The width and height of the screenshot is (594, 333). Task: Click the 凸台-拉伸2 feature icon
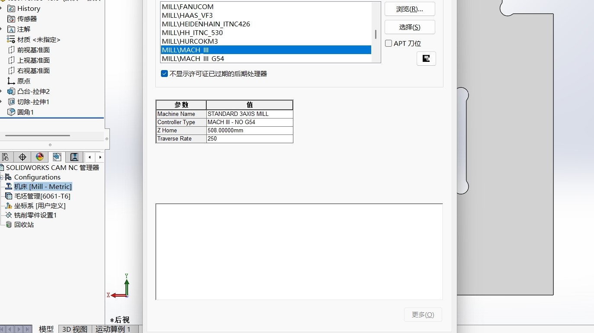pyautogui.click(x=11, y=91)
